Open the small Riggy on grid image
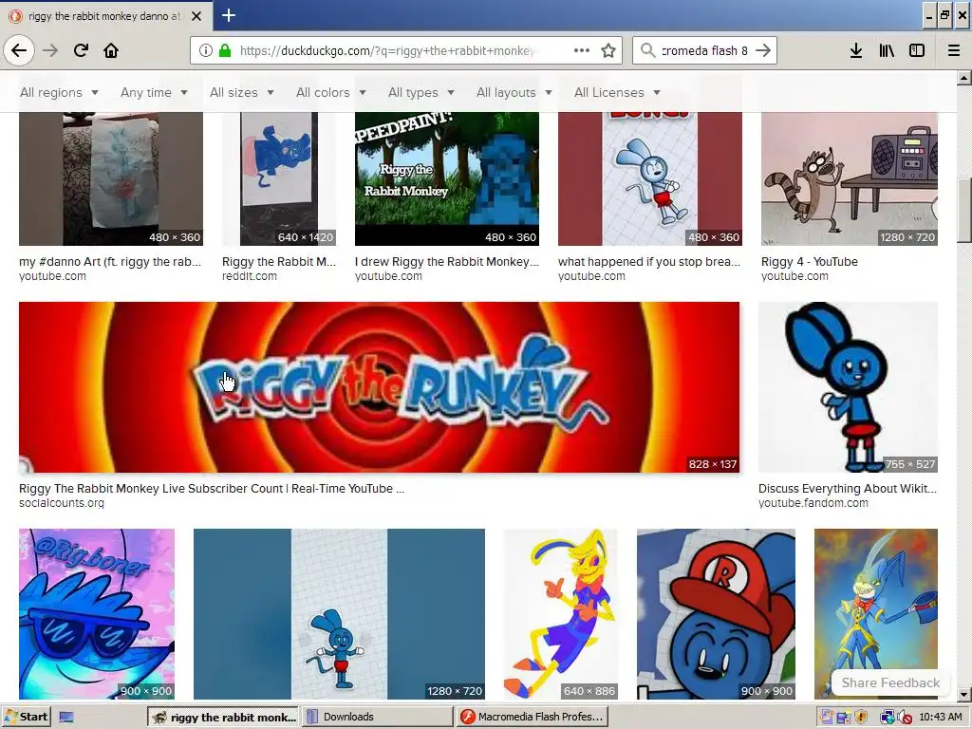 coord(339,614)
